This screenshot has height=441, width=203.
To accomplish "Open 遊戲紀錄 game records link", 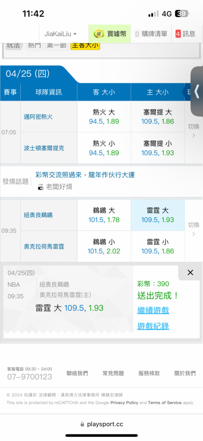I will click(x=153, y=326).
